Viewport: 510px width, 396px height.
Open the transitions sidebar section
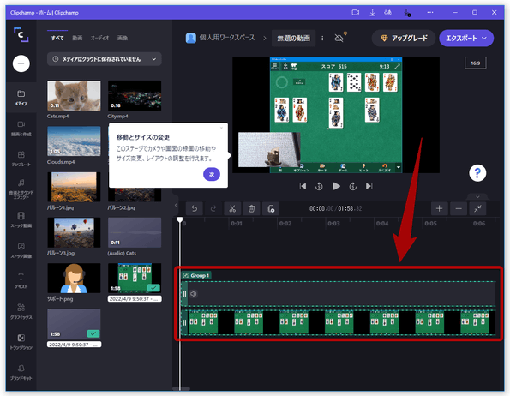21,342
